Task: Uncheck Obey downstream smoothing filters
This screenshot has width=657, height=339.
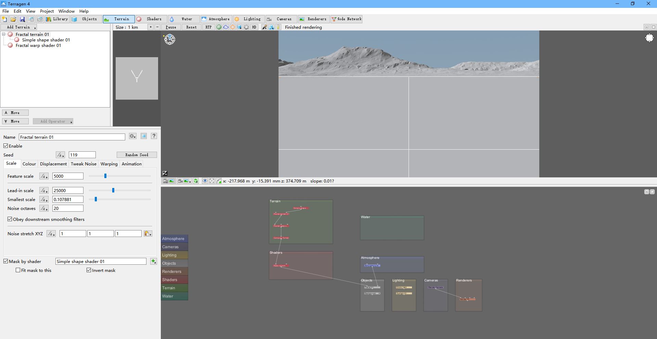Action: [x=10, y=219]
